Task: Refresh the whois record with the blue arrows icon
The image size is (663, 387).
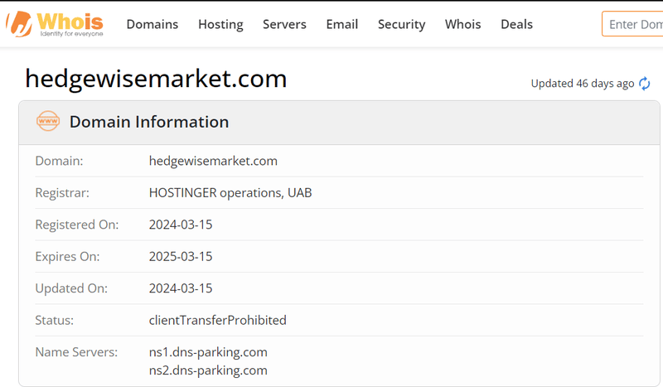Action: click(x=645, y=84)
